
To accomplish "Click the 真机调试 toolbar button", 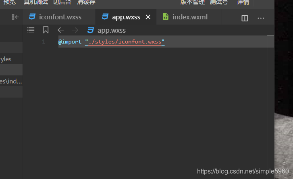I will [x=36, y=2].
